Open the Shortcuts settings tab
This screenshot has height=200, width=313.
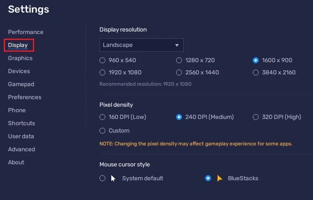(x=21, y=123)
